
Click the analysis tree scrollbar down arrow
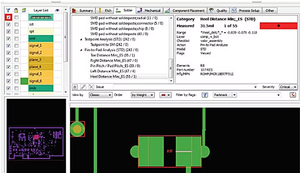point(171,81)
